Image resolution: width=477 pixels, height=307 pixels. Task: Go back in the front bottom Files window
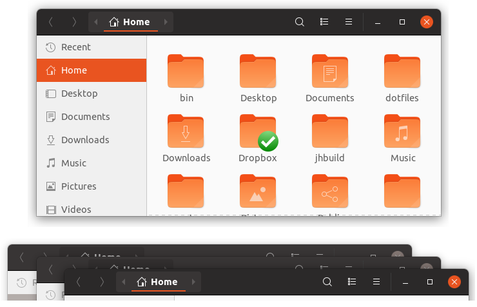coord(79,282)
